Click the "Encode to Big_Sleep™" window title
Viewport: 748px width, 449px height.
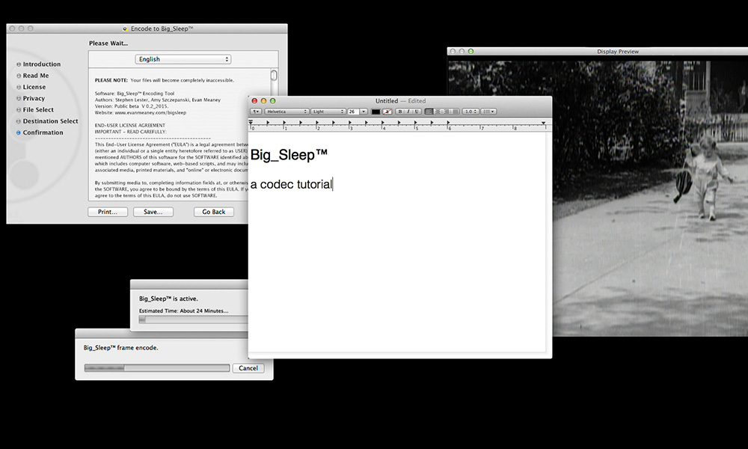coord(162,28)
